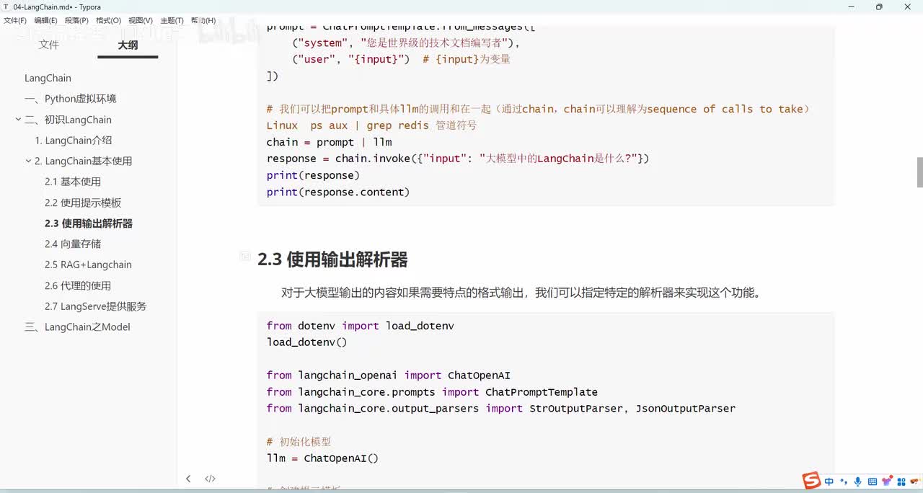Click the 'from dotenv import load_dotenv' line

tap(360, 326)
